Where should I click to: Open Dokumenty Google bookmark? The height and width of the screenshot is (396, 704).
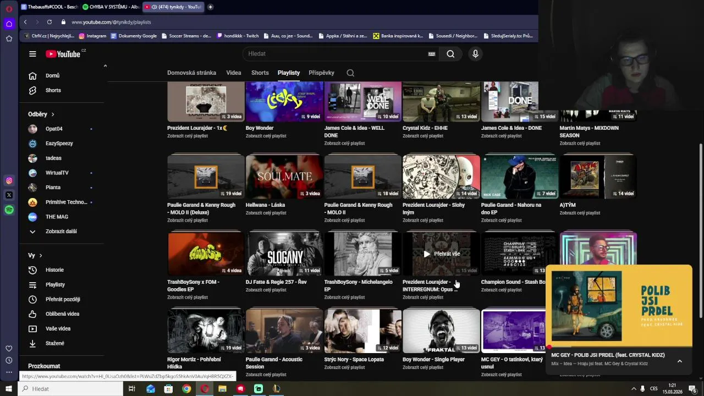click(x=134, y=36)
